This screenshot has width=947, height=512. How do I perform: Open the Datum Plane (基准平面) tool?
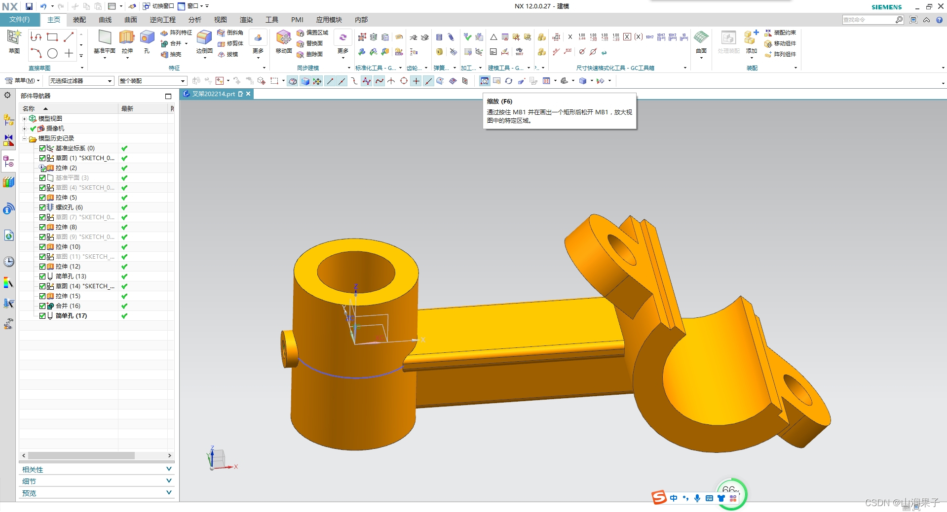[105, 42]
